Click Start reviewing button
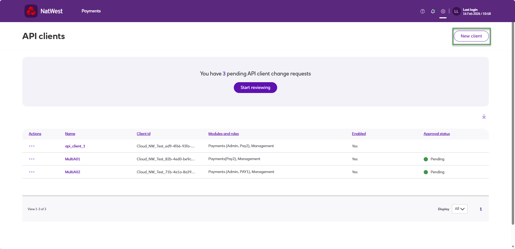The image size is (515, 249). 255,88
